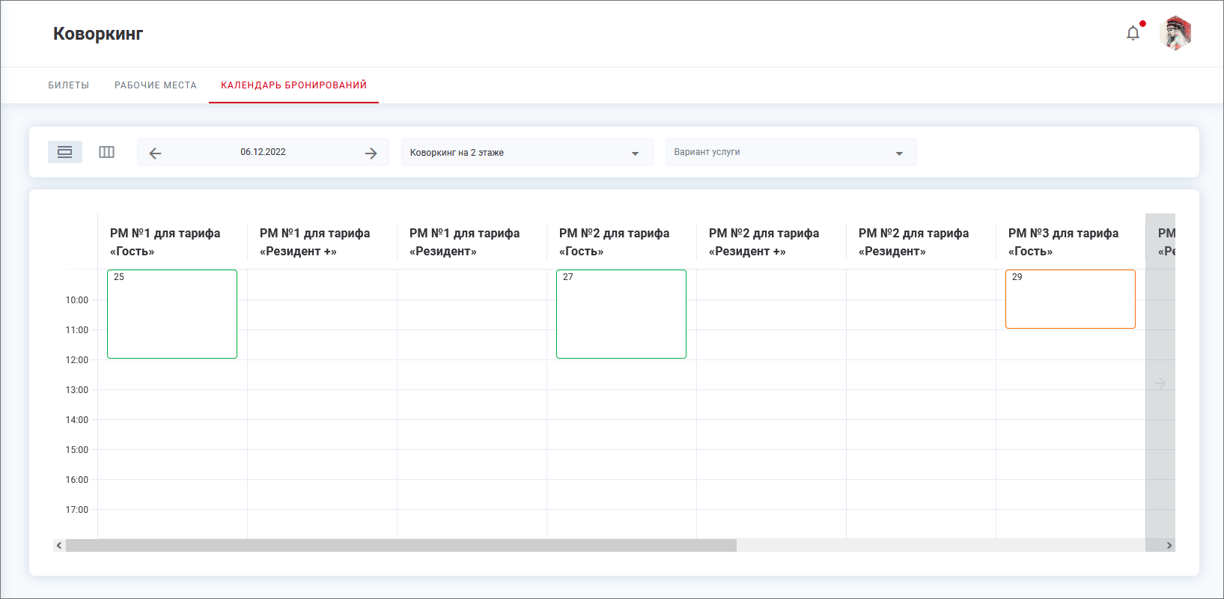Open the «Вариант услуги» dropdown
1224x599 pixels.
pos(790,153)
